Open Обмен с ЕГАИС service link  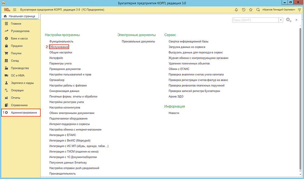coord(179,69)
